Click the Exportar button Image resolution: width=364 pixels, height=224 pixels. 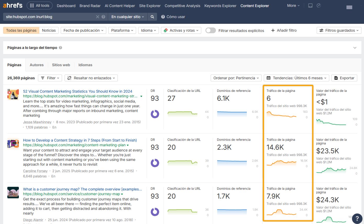344,78
